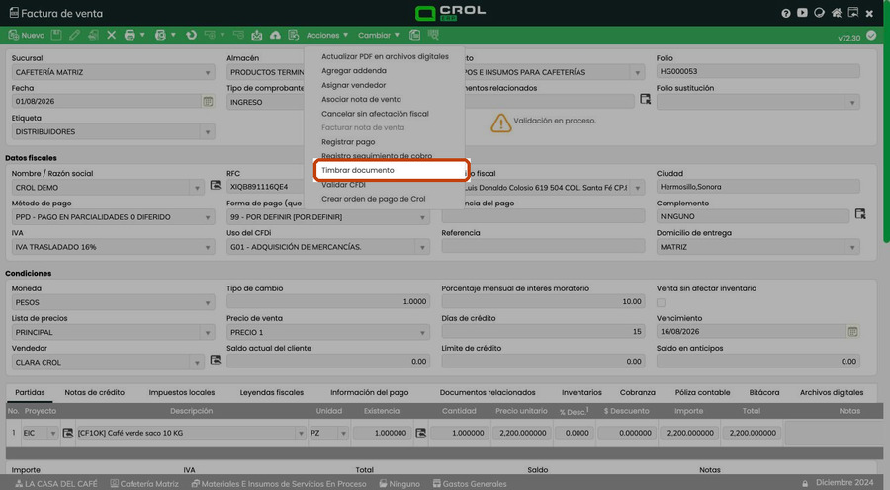Select Asignar vendedor menu entry

pyautogui.click(x=354, y=85)
